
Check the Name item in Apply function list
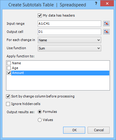pos(9,63)
